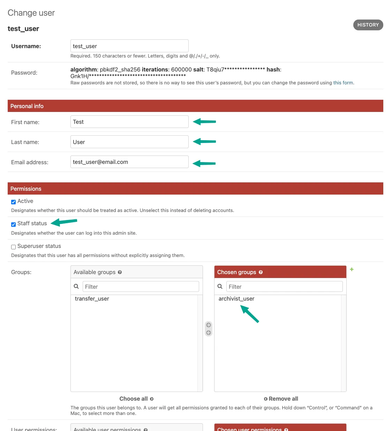
Task: Select archivist_user in Chosen groups
Action: [x=236, y=299]
